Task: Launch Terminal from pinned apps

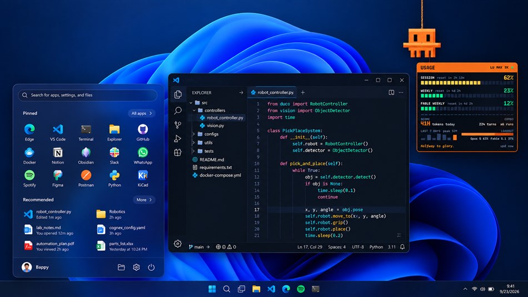Action: (86, 132)
